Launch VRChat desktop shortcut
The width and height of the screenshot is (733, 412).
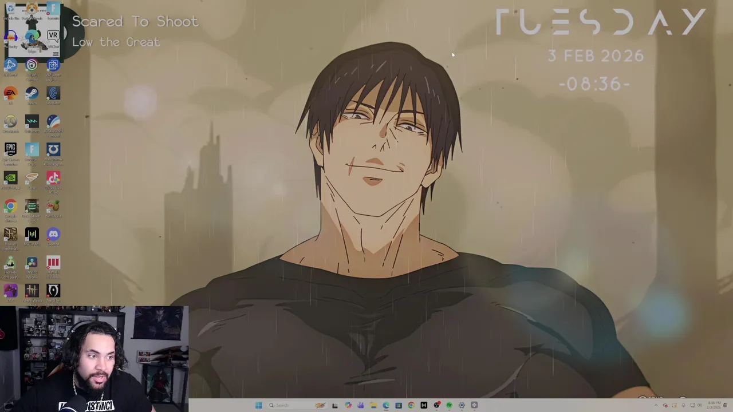53,39
